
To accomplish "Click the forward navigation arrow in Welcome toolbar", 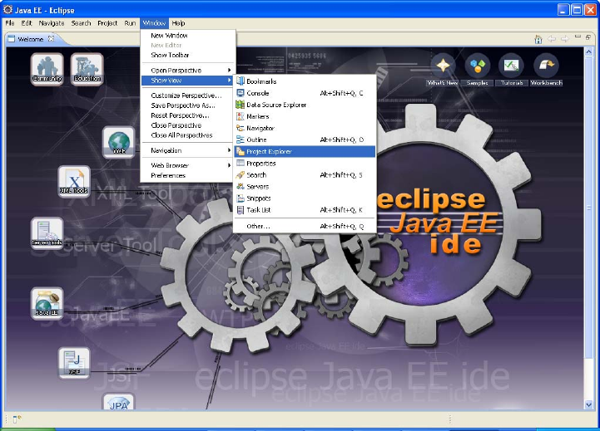I will pos(565,39).
